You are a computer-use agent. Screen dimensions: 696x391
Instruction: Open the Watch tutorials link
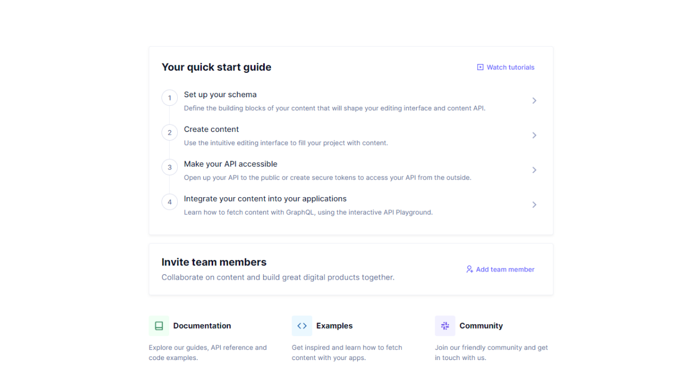[506, 67]
